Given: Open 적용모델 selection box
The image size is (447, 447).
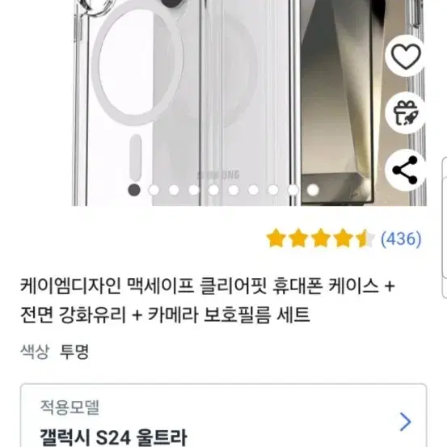Looking at the screenshot, I should pyautogui.click(x=223, y=415).
